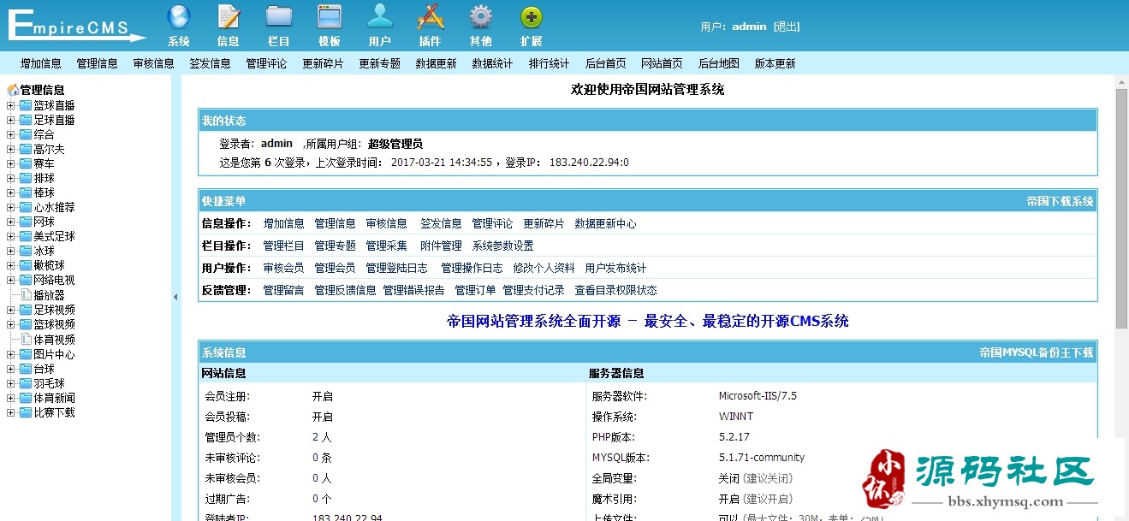Open 网站首页 in the top menu bar
This screenshot has width=1129, height=521.
pyautogui.click(x=663, y=63)
